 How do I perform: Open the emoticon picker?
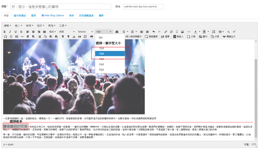11,36
